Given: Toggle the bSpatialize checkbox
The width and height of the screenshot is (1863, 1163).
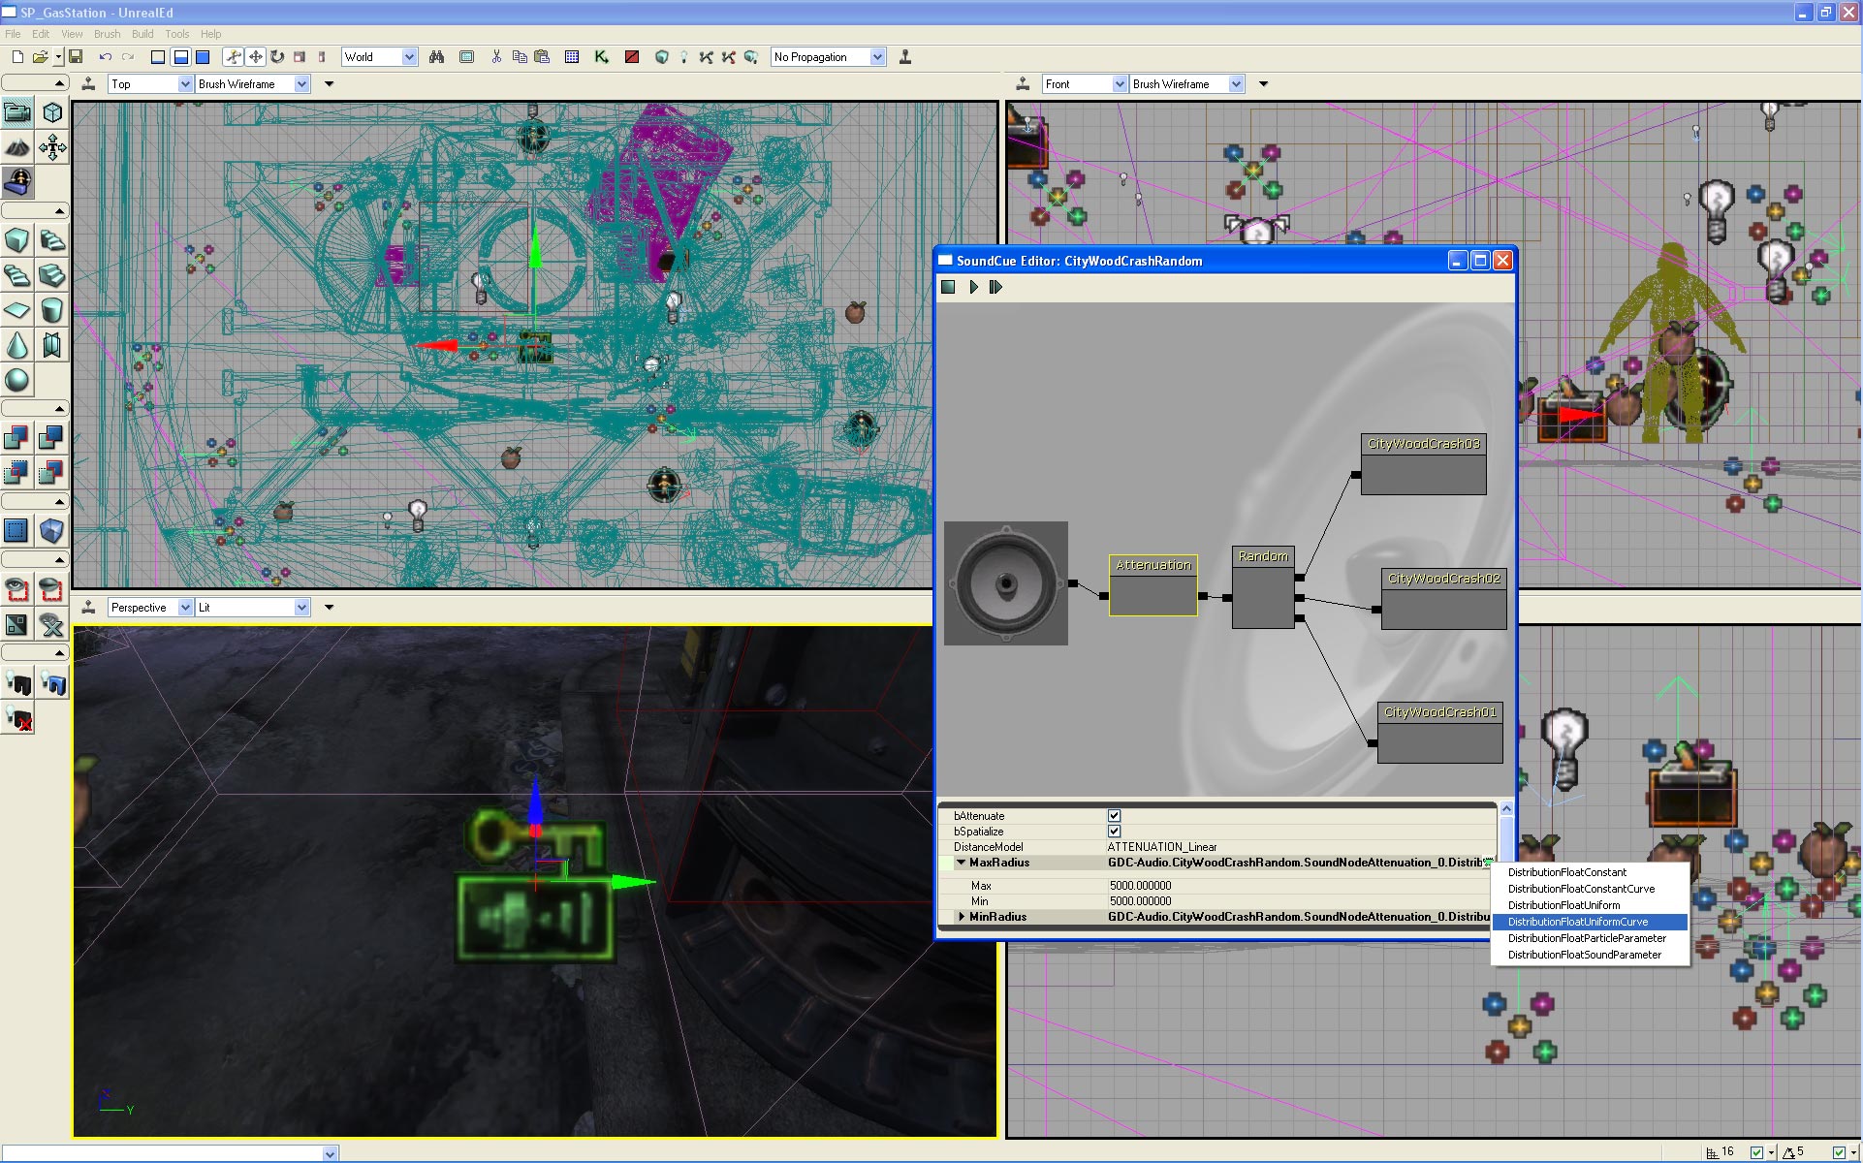Looking at the screenshot, I should pyautogui.click(x=1114, y=832).
